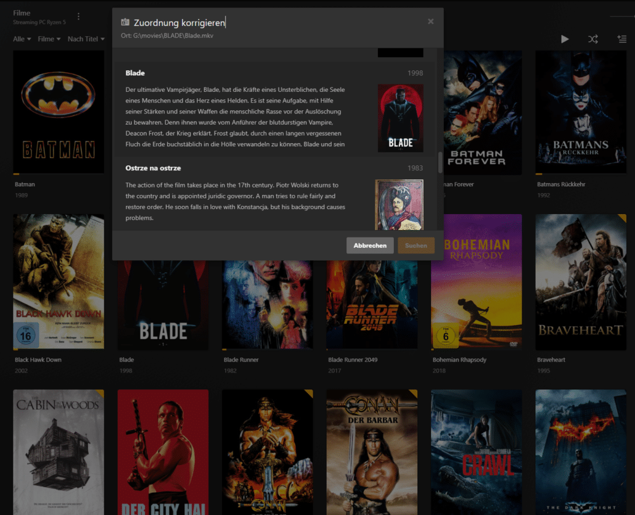Image resolution: width=635 pixels, height=515 pixels.
Task: Open the Braveheart movie poster
Action: pyautogui.click(x=580, y=282)
